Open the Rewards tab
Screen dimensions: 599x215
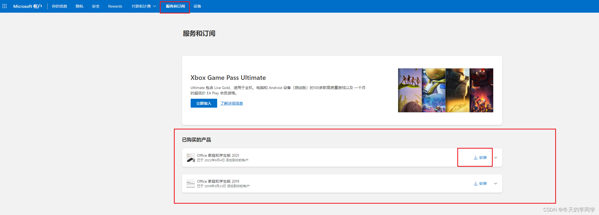(115, 6)
